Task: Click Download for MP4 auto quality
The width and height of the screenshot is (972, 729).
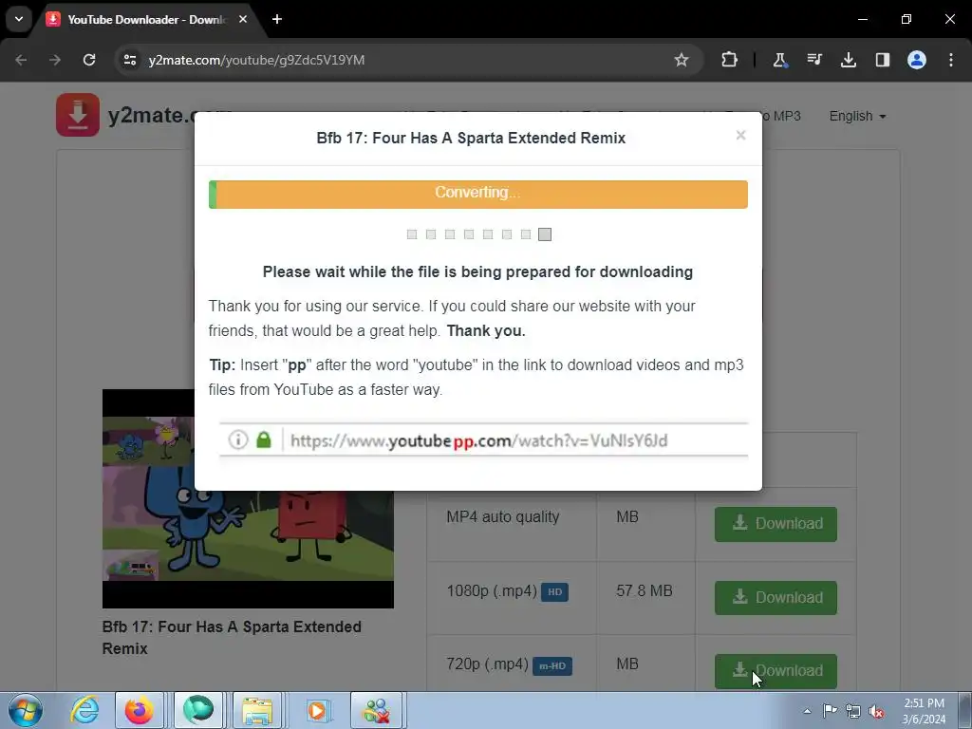Action: tap(776, 524)
